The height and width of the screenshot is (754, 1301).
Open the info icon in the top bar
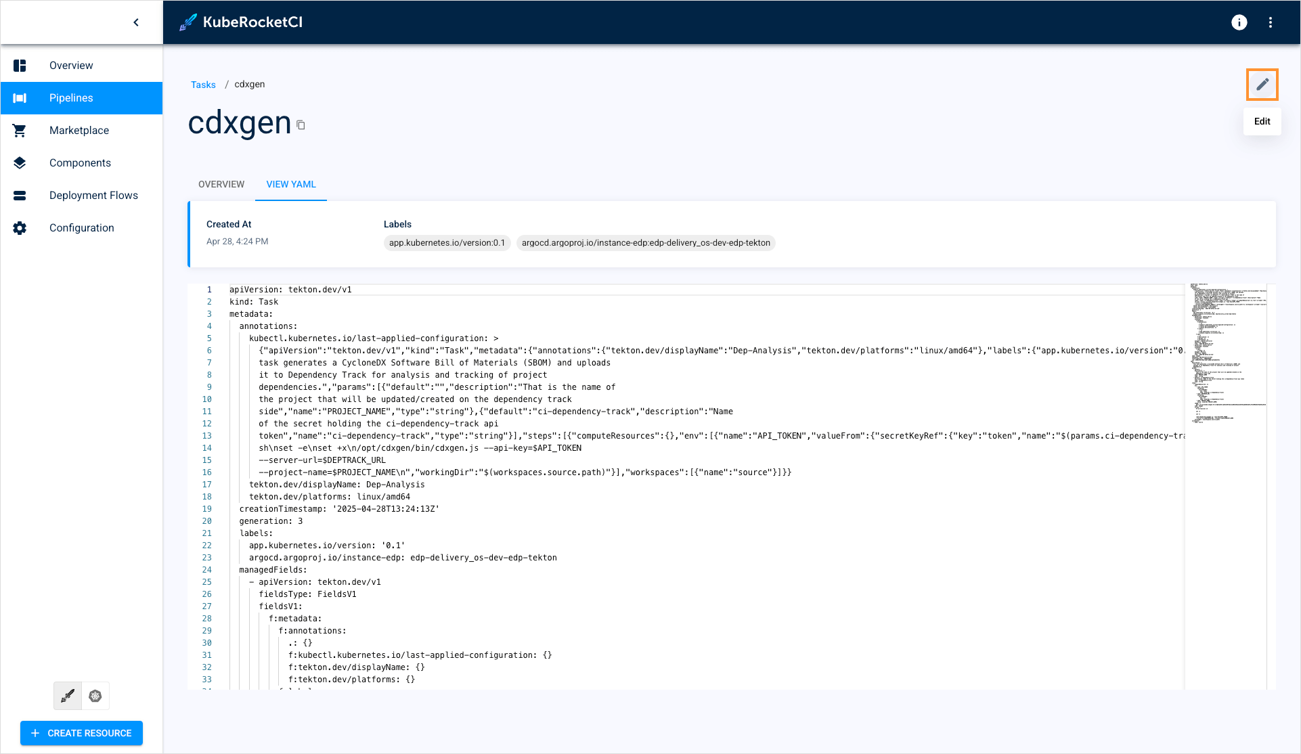tap(1239, 22)
